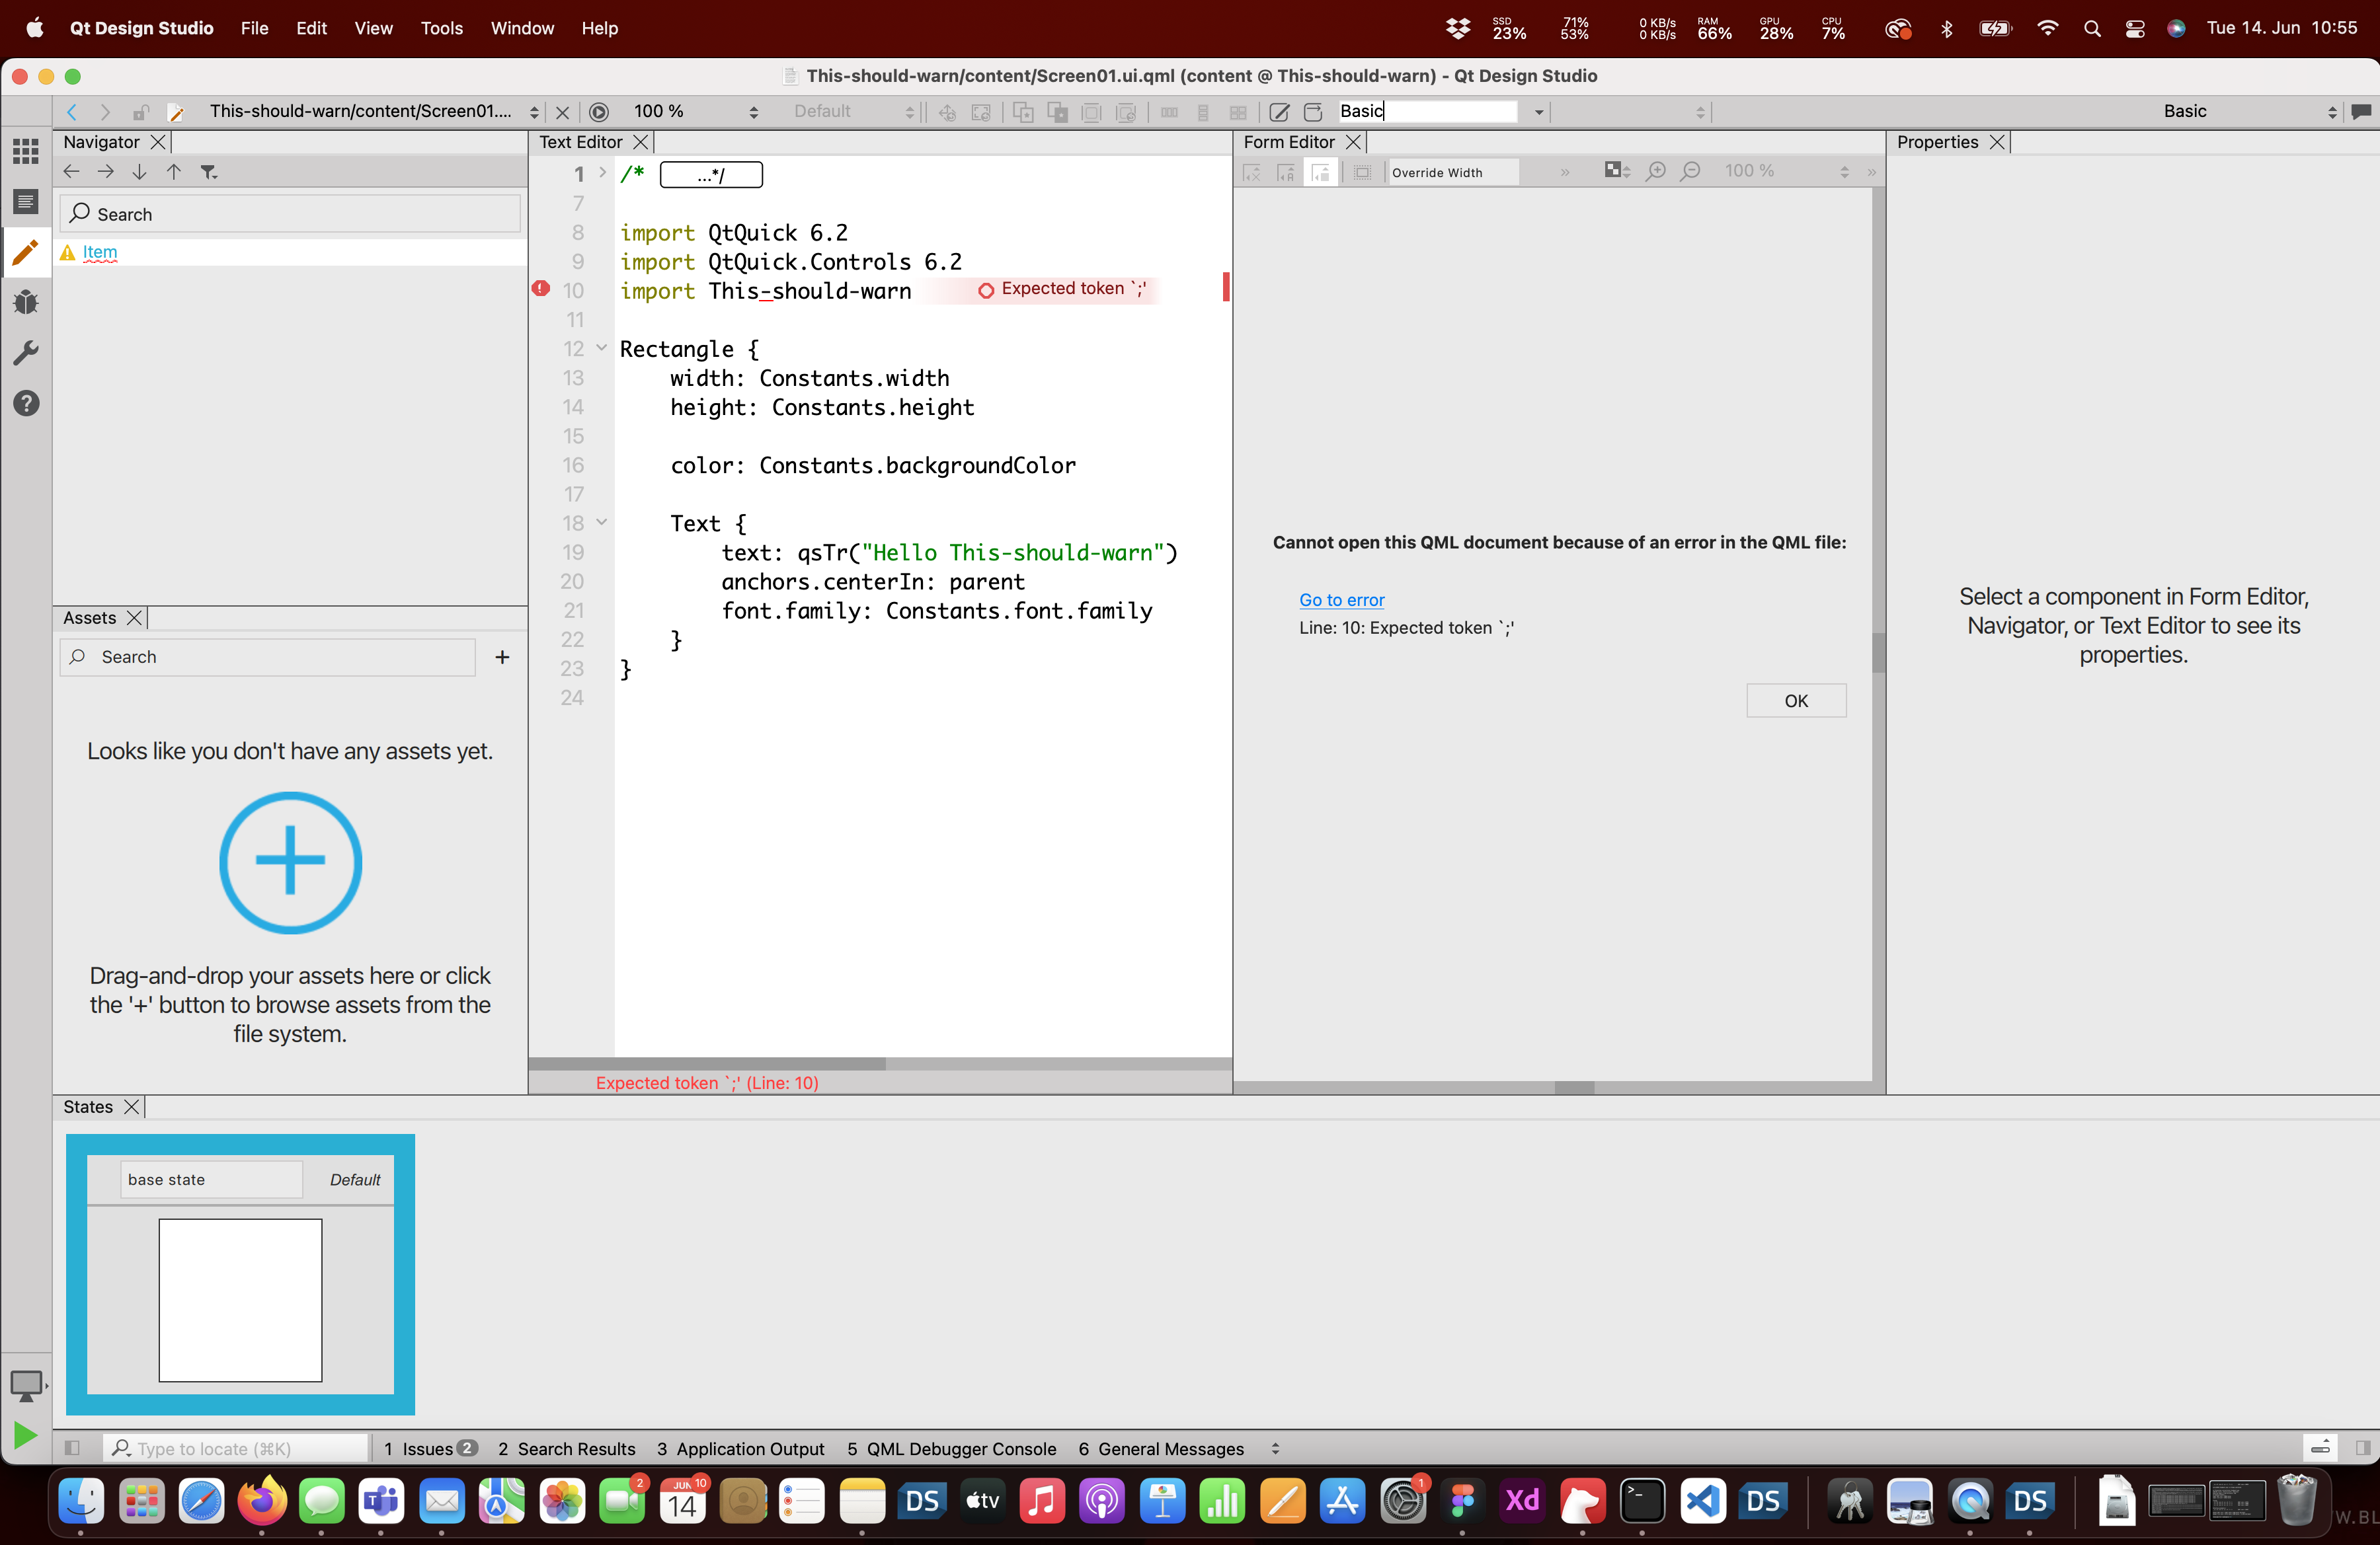Collapse the Rectangle block on line 12
Screen dimensions: 2380x1545
tap(602, 348)
